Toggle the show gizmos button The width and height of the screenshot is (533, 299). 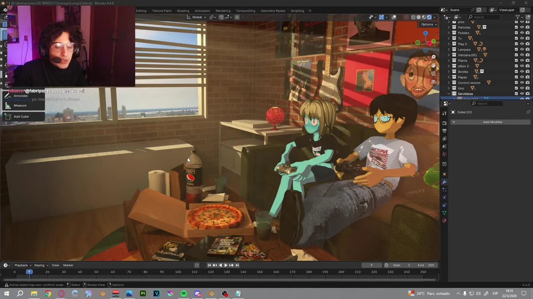coord(381,17)
